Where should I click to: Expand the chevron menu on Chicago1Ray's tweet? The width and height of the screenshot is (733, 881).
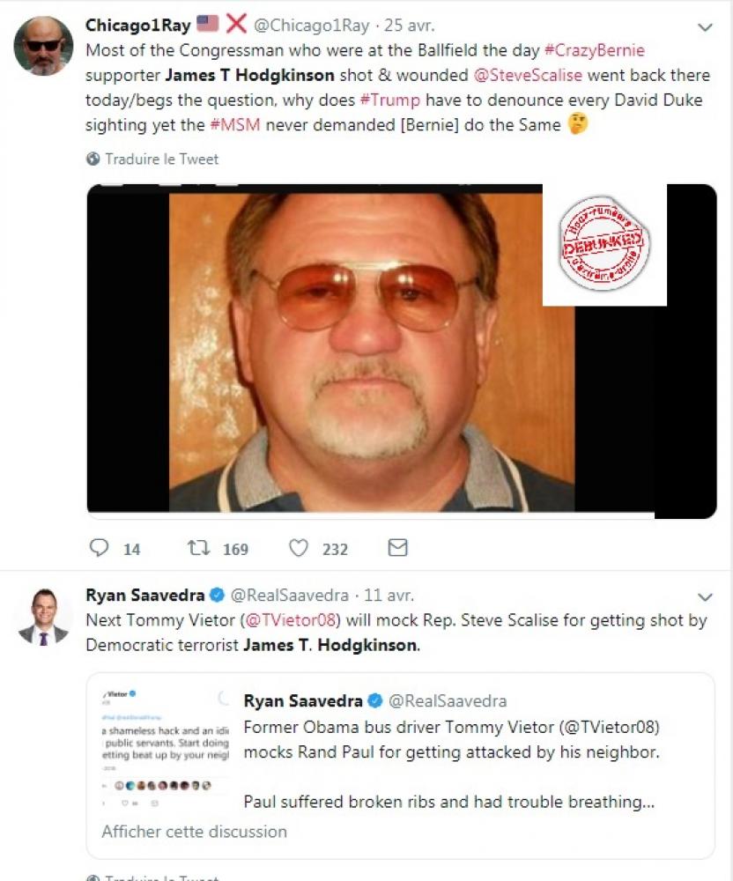click(x=705, y=28)
